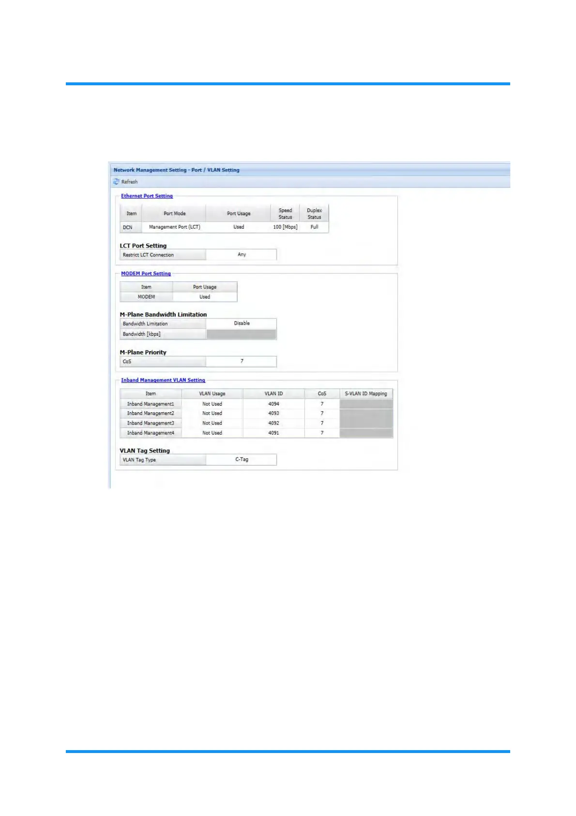Screen dimensions: 576x816
Task: Click the VLAN Tag Type label
Action: (163, 460)
